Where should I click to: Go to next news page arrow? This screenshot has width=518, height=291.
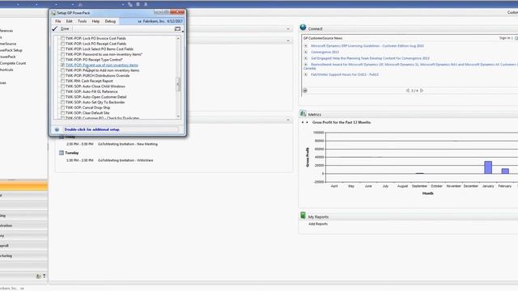(422, 91)
